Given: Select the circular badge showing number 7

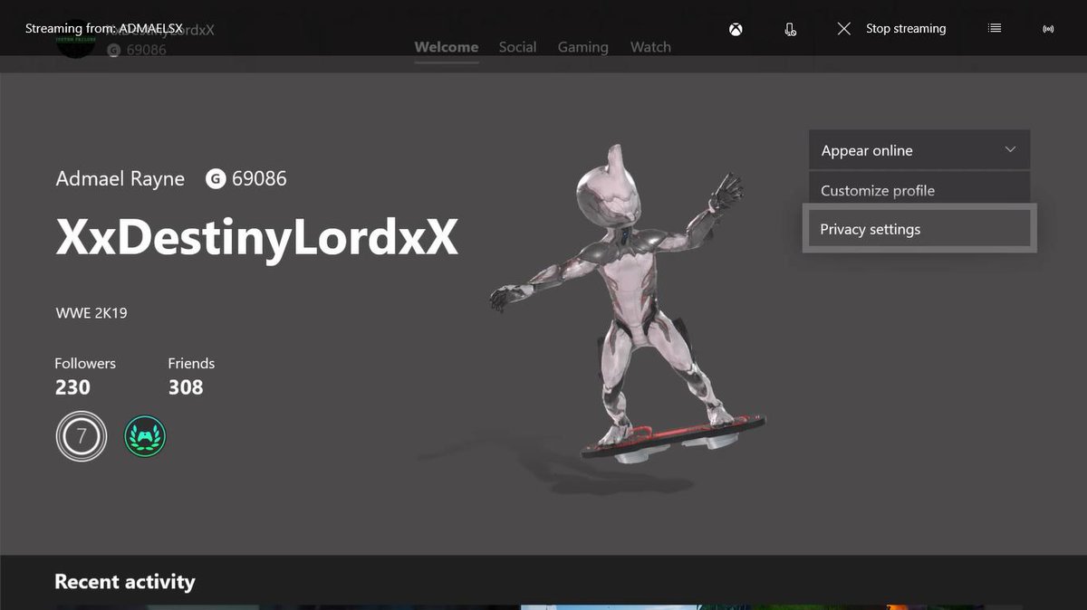Looking at the screenshot, I should (x=81, y=437).
